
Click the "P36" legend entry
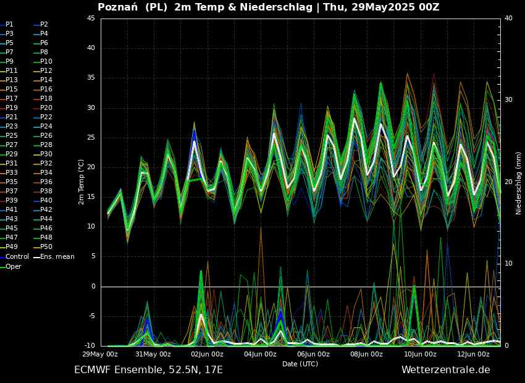(x=43, y=182)
